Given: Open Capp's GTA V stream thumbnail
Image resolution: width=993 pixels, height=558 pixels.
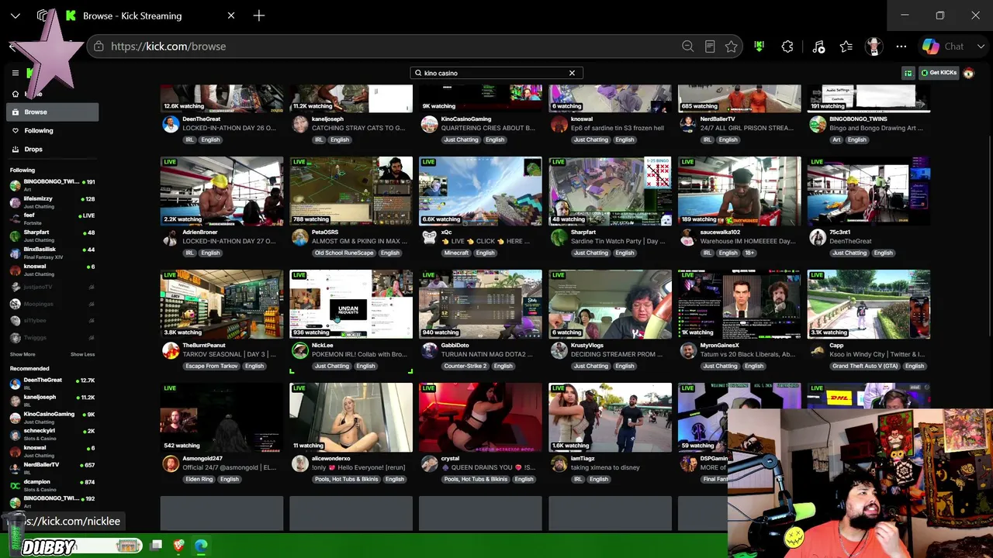Looking at the screenshot, I should (x=868, y=305).
